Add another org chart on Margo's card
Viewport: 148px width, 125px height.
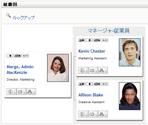tap(18, 56)
